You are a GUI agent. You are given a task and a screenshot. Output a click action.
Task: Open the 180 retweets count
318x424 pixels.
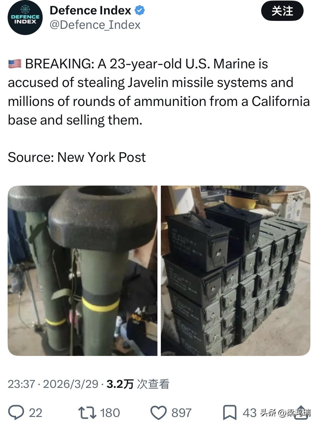click(110, 413)
